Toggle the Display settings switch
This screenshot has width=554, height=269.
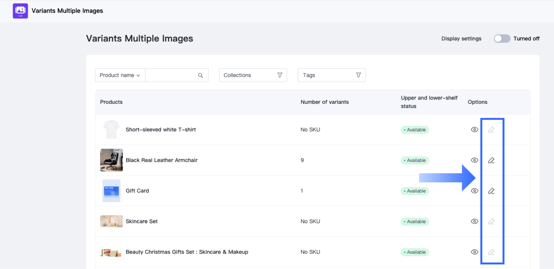click(x=502, y=39)
